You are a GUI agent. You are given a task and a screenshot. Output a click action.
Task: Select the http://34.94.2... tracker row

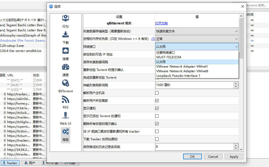(x=23, y=150)
